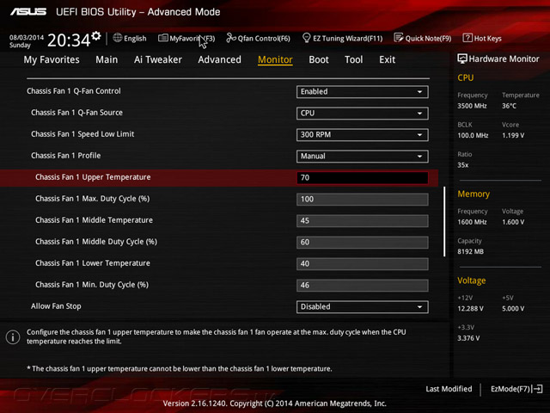Click the CPU temperature reading 36°C

[x=509, y=106]
